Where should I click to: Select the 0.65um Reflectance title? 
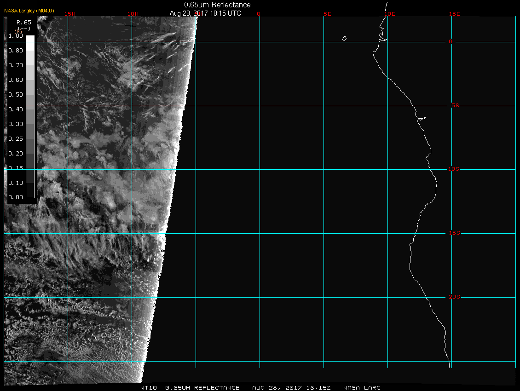pos(217,5)
